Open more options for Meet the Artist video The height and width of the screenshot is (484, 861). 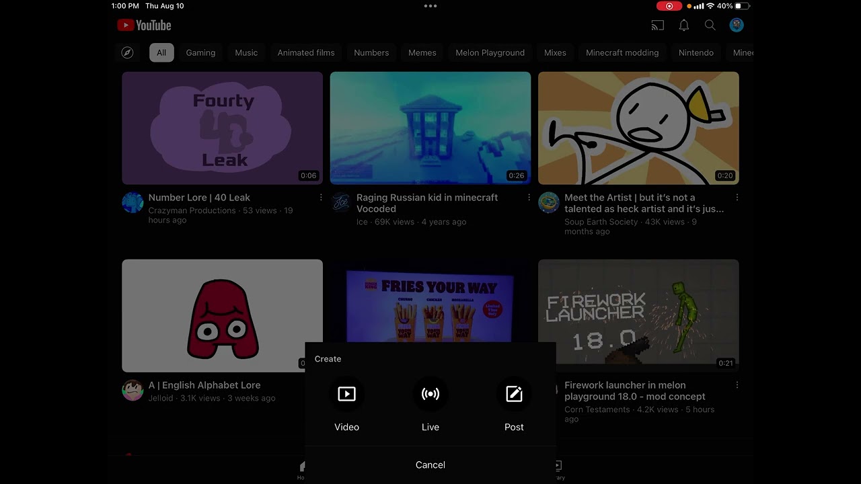737,198
